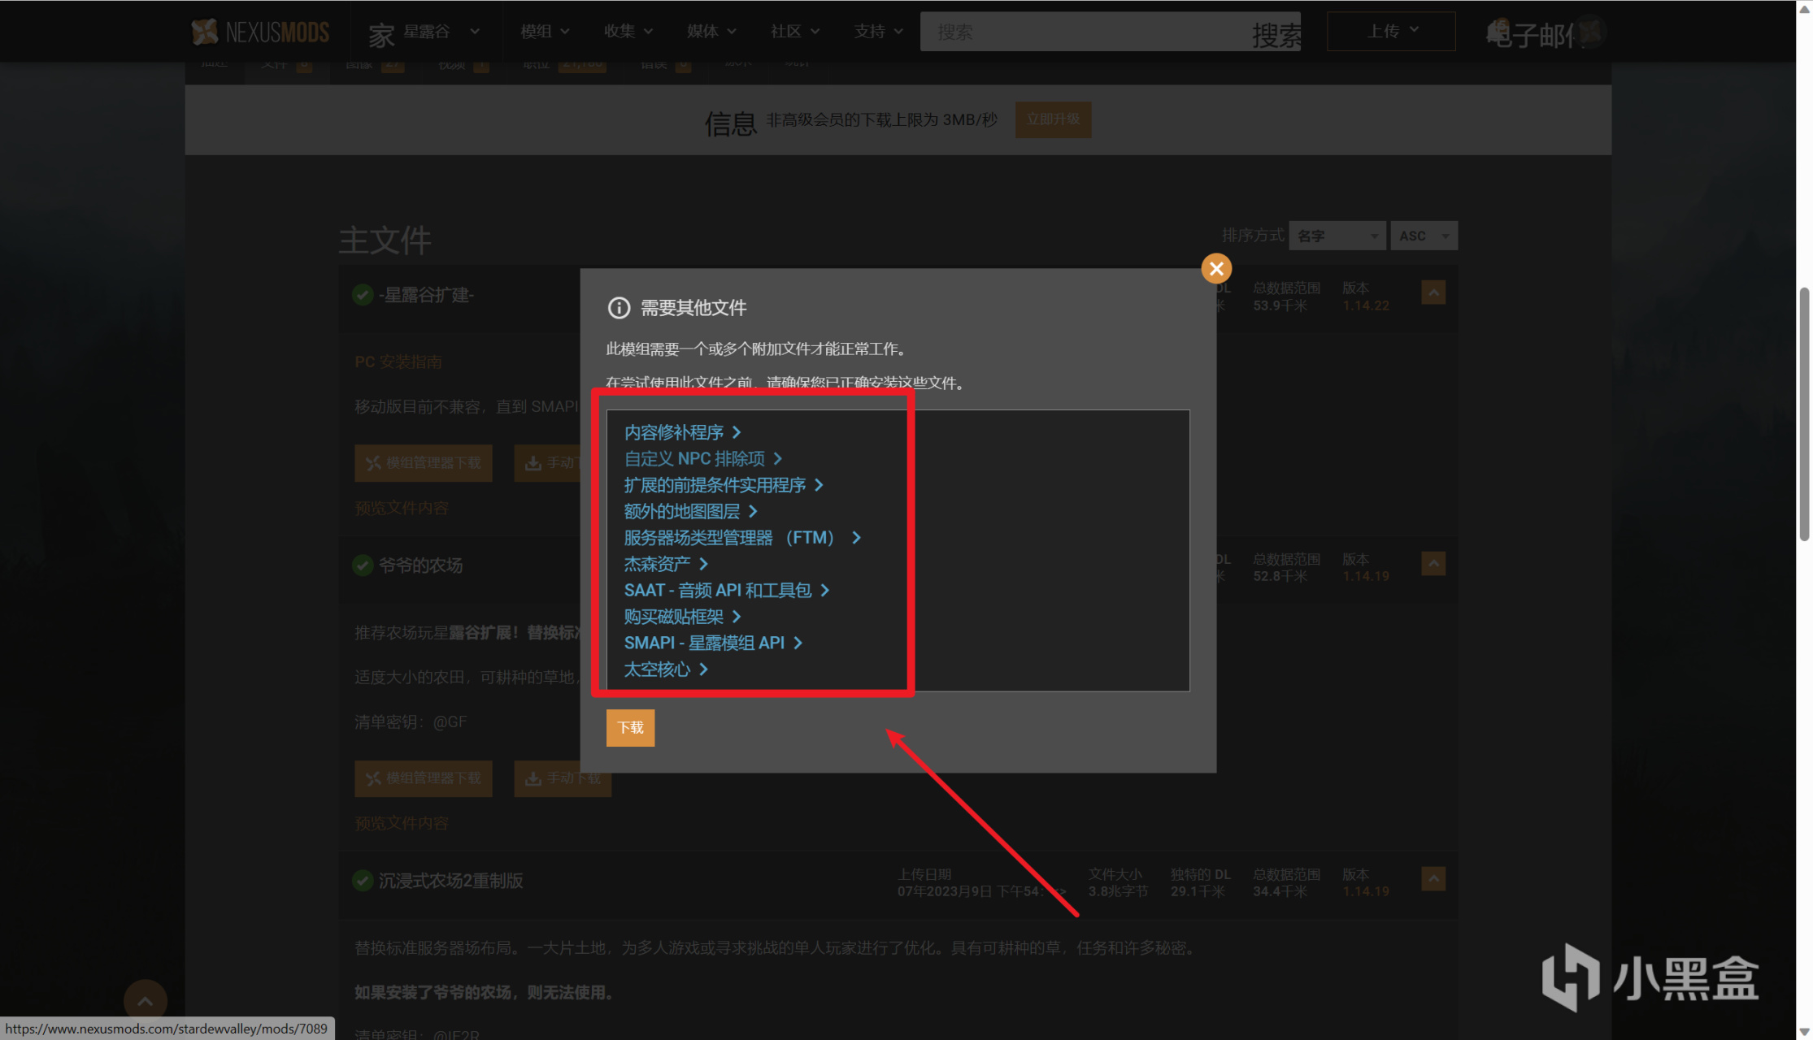Viewport: 1813px width, 1040px height.
Task: Open 额外的地图图层 link
Action: tap(690, 511)
